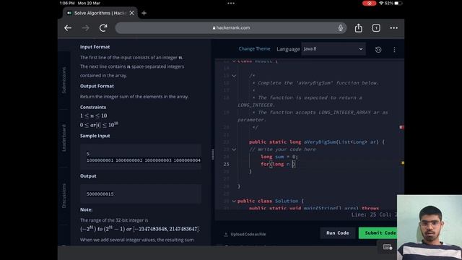
Task: Click the upload icon beside Upload Code
Action: pos(226,234)
